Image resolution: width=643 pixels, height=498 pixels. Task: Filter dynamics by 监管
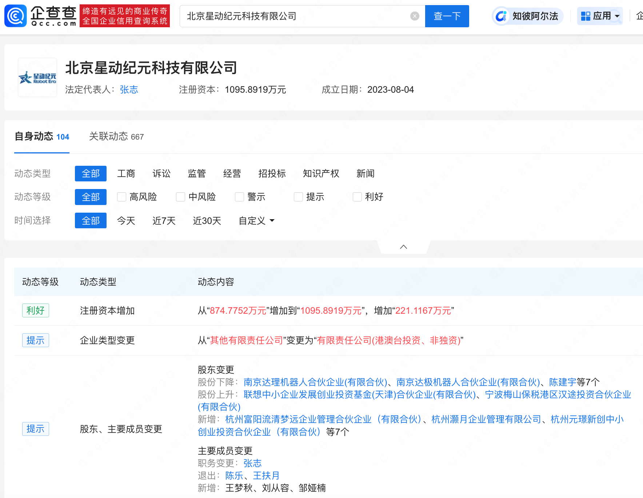[x=197, y=173]
